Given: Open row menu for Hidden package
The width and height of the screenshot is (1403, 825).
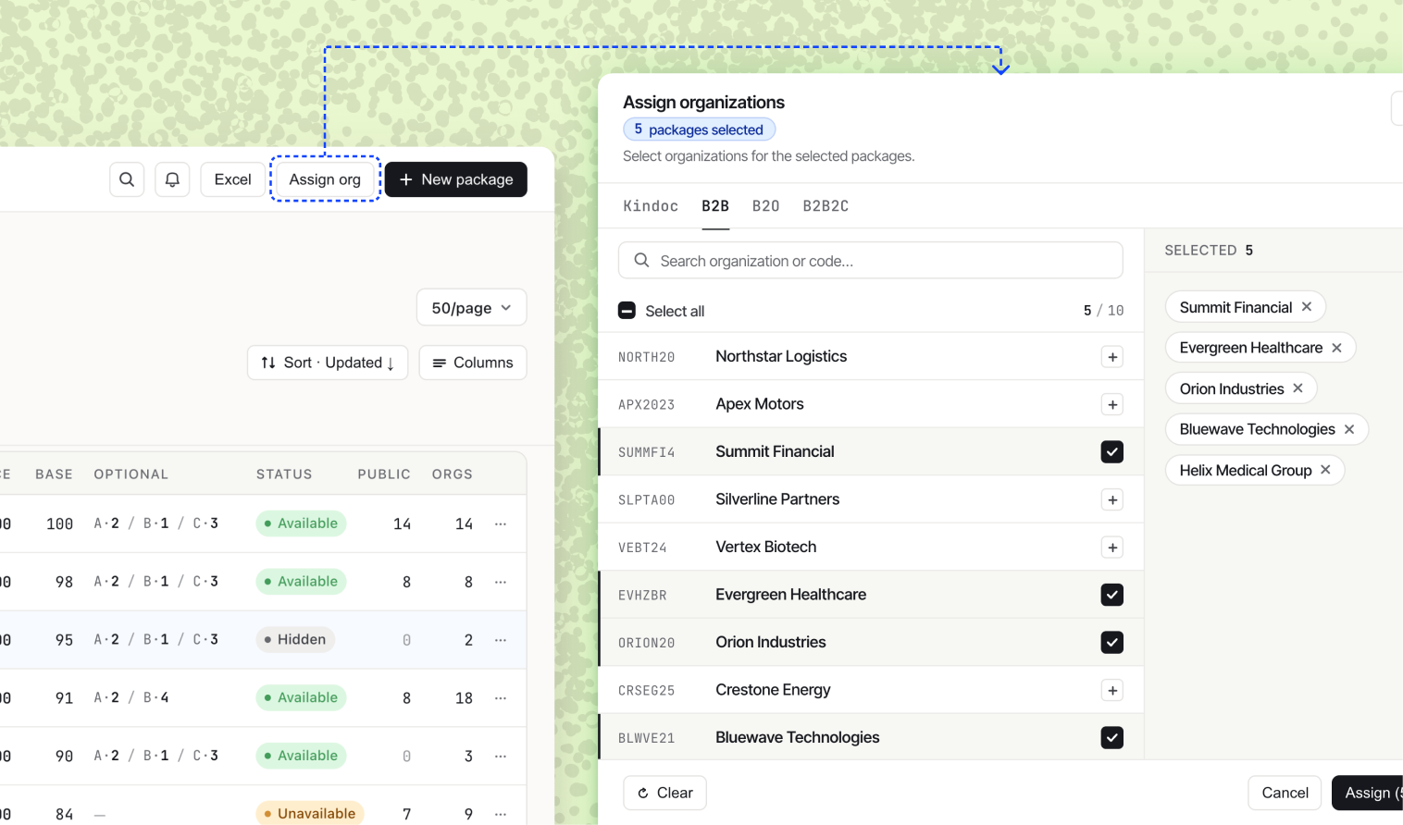Looking at the screenshot, I should point(501,640).
